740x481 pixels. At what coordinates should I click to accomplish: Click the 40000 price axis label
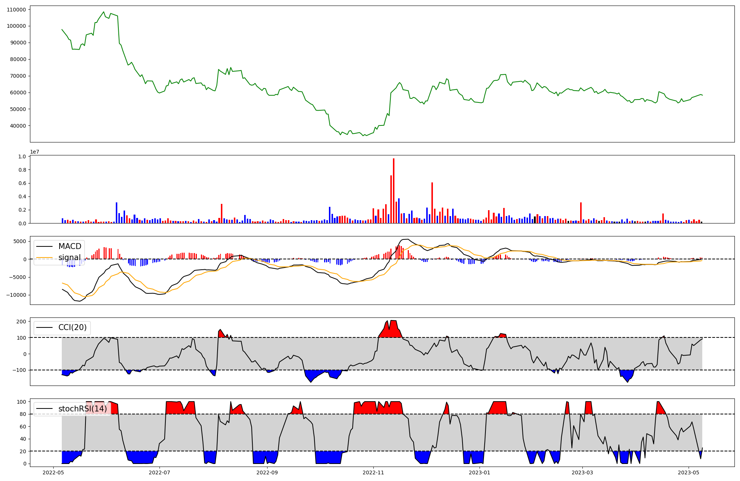point(18,126)
